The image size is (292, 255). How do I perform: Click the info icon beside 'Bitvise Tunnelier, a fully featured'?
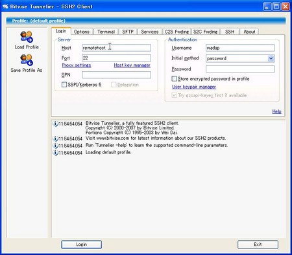click(55, 124)
